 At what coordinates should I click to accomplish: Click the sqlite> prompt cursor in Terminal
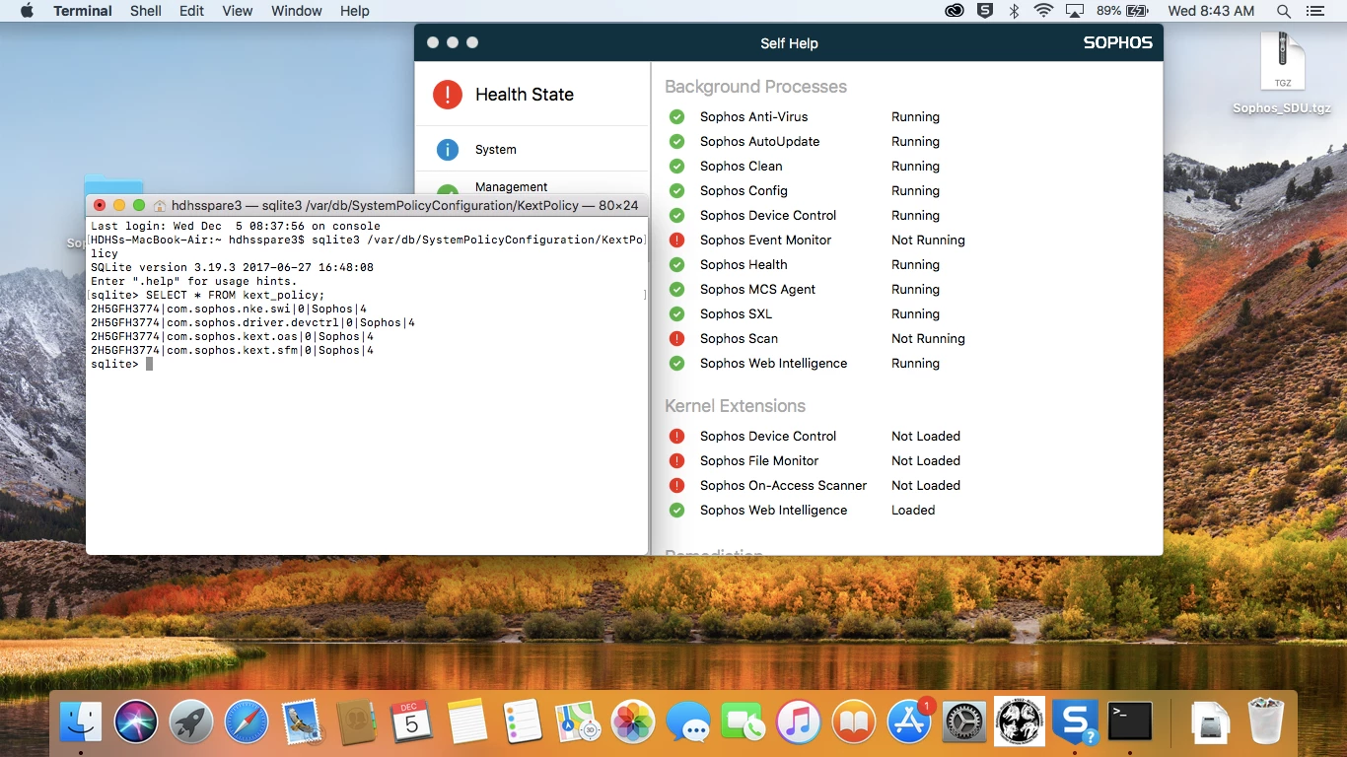point(149,364)
